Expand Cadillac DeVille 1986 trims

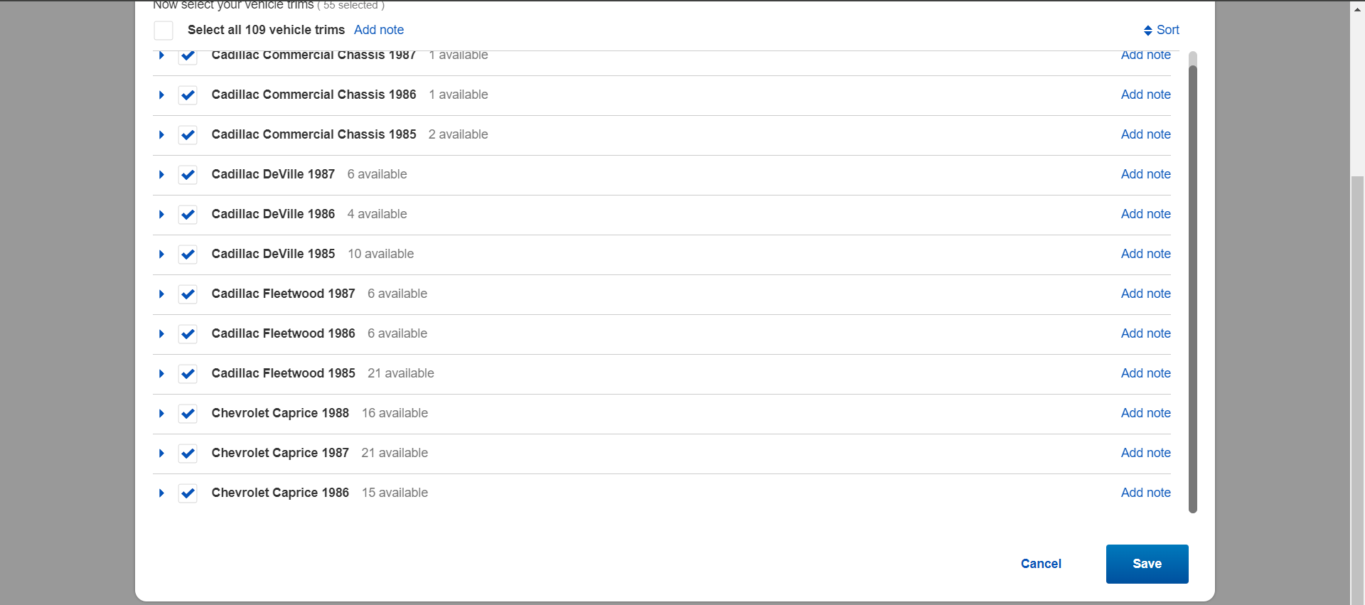coord(161,214)
